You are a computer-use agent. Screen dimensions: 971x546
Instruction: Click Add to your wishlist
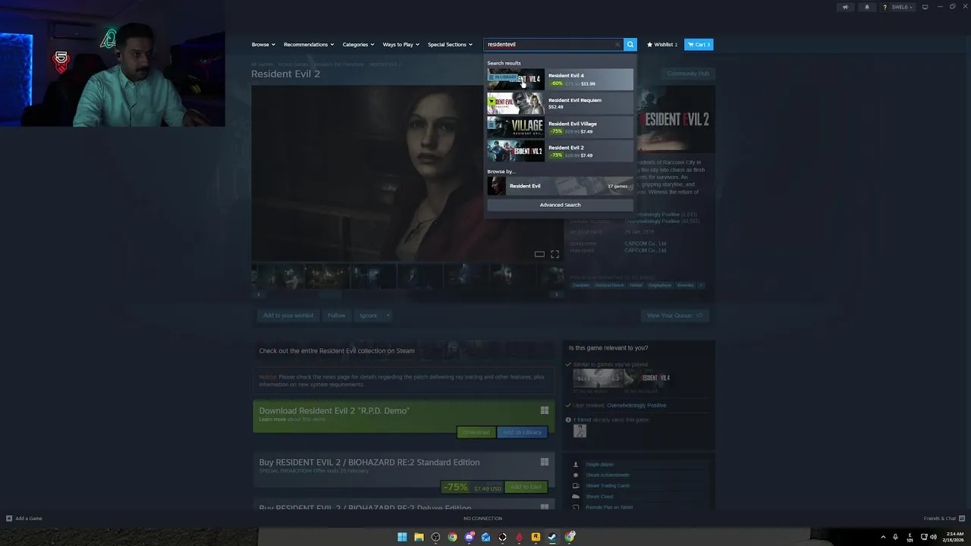pos(288,315)
